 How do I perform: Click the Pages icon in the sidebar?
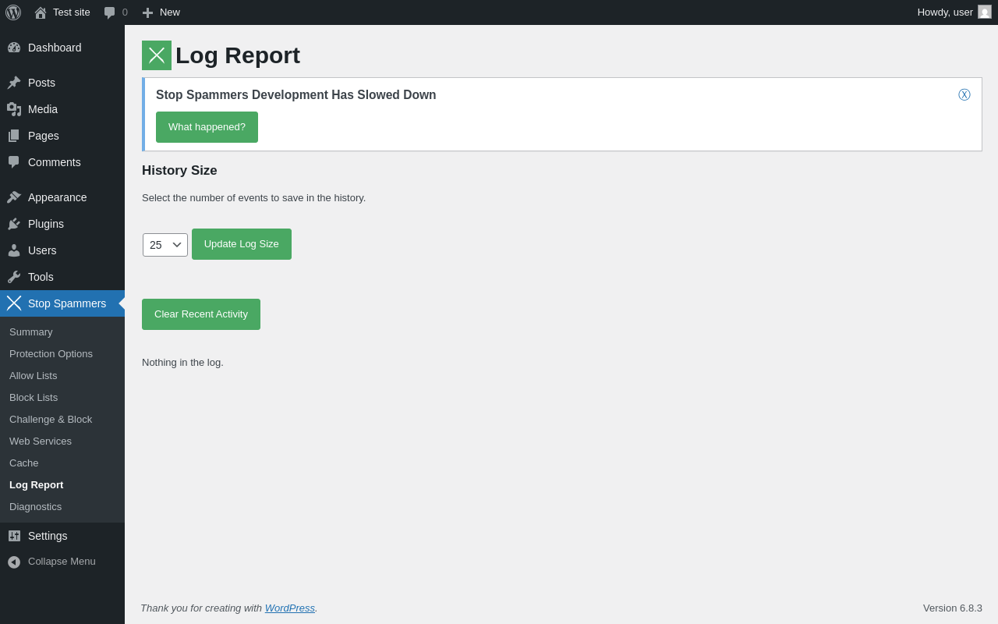click(x=14, y=136)
